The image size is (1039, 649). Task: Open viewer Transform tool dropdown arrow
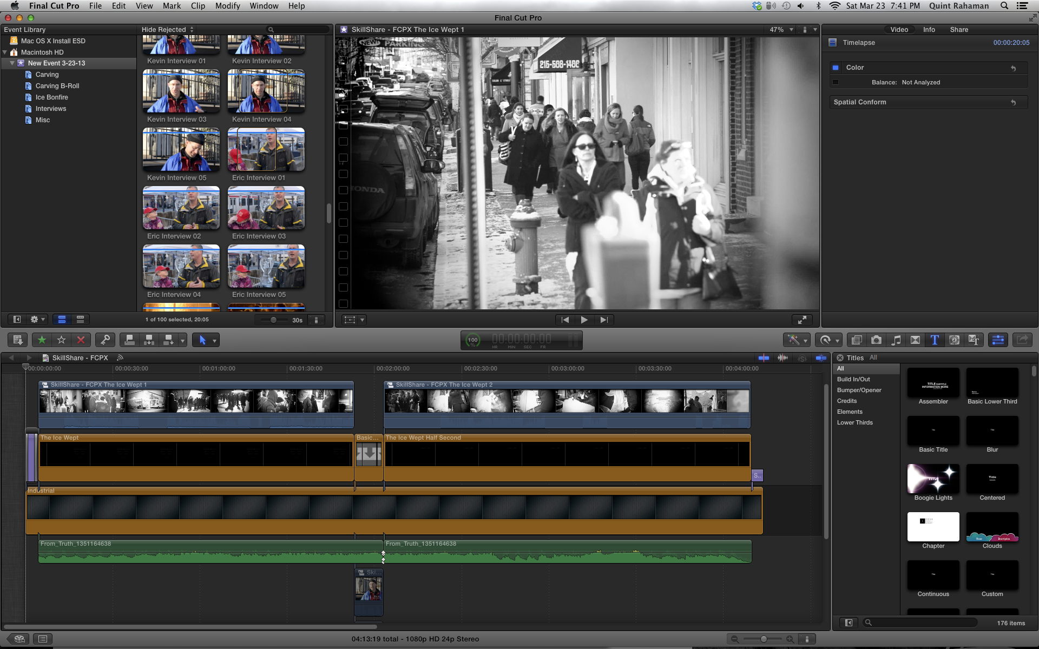pos(363,320)
